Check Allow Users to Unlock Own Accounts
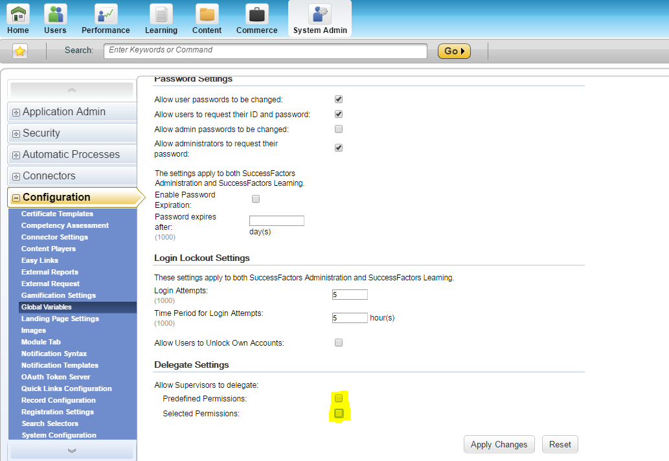The image size is (669, 461). tap(339, 343)
